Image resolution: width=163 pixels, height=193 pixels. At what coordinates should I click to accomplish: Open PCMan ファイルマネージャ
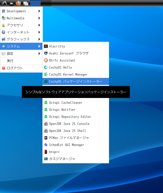pos(76,138)
